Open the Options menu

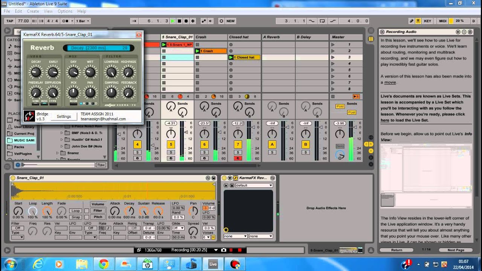[65, 11]
